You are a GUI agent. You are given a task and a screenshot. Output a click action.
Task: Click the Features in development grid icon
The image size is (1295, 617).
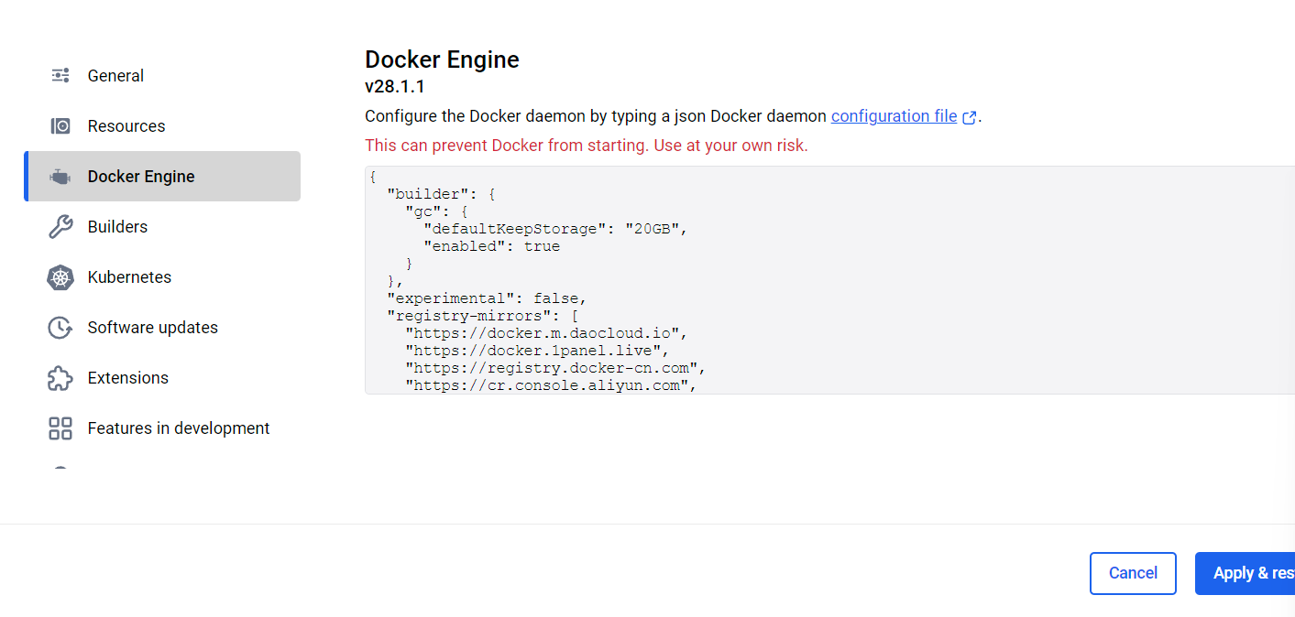click(x=60, y=428)
